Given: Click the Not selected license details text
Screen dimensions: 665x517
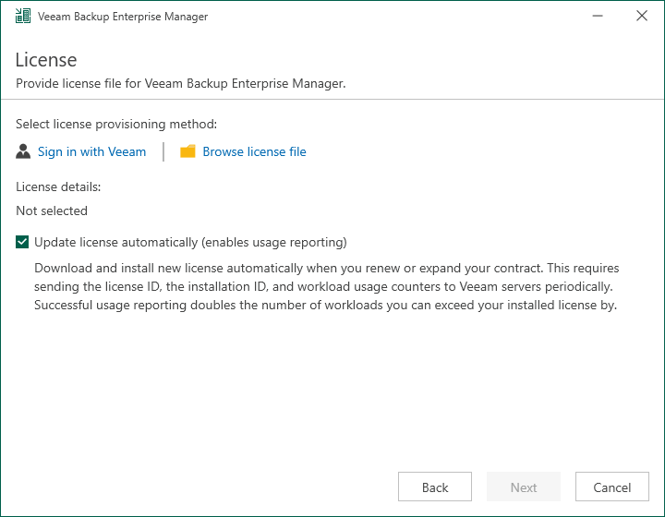Looking at the screenshot, I should click(52, 210).
